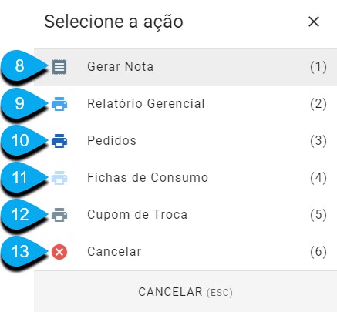Click shortcut number (2) next to Relatório Gerencial

(318, 104)
